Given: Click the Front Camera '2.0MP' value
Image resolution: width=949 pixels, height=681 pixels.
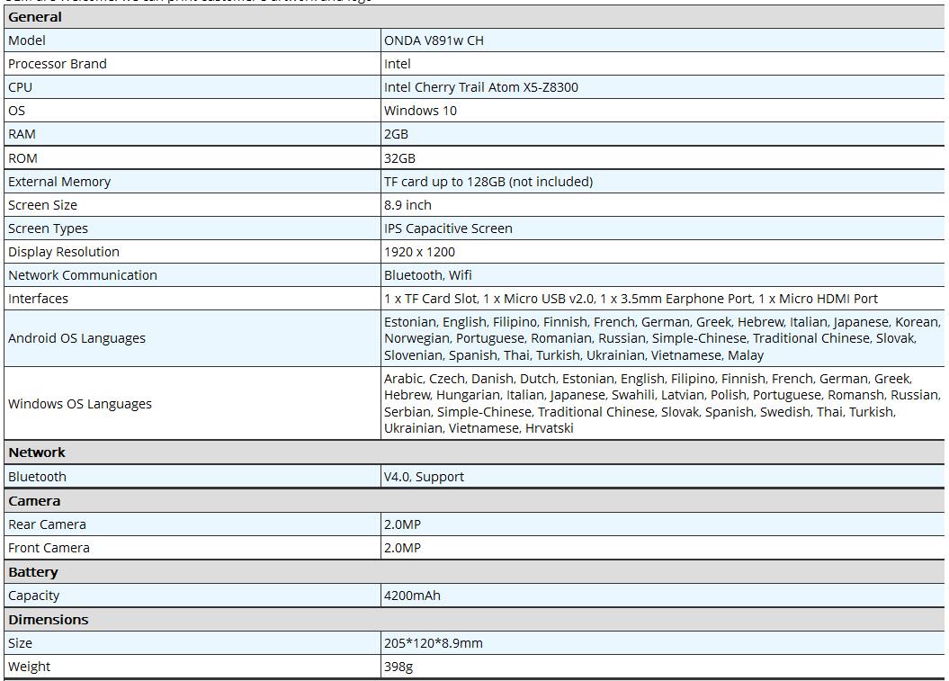Looking at the screenshot, I should pyautogui.click(x=402, y=548).
